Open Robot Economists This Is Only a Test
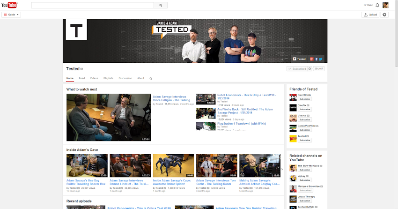Image resolution: width=398 pixels, height=209 pixels. tap(246, 97)
